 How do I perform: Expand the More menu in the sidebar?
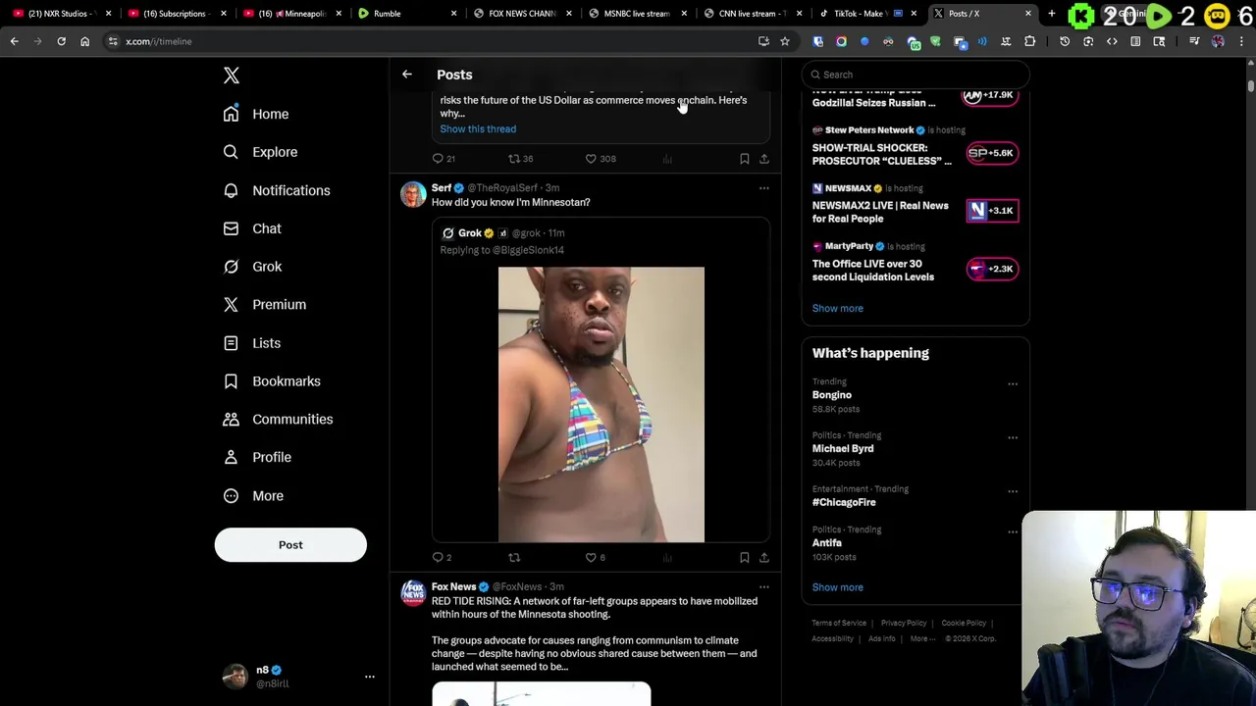pyautogui.click(x=253, y=495)
